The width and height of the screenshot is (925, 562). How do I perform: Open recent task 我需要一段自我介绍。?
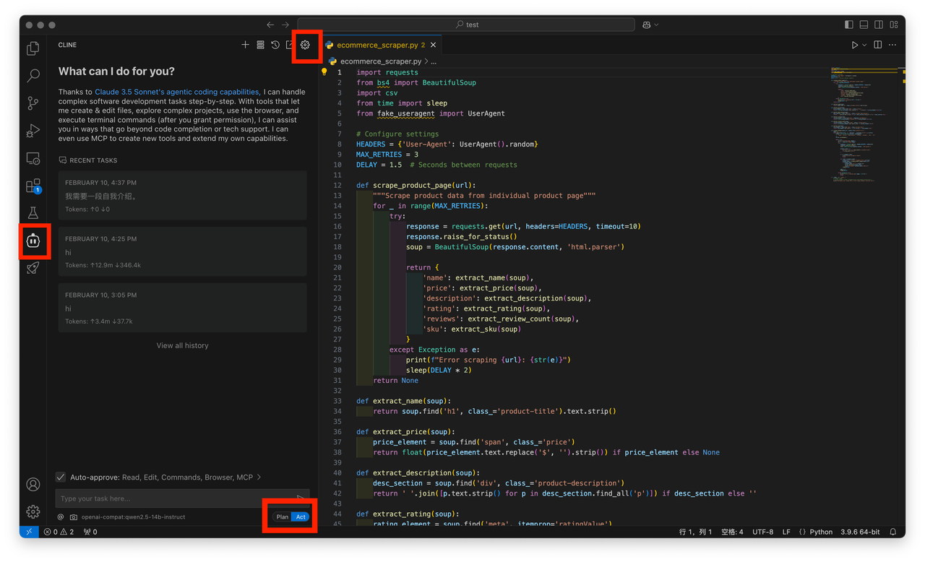pyautogui.click(x=182, y=195)
